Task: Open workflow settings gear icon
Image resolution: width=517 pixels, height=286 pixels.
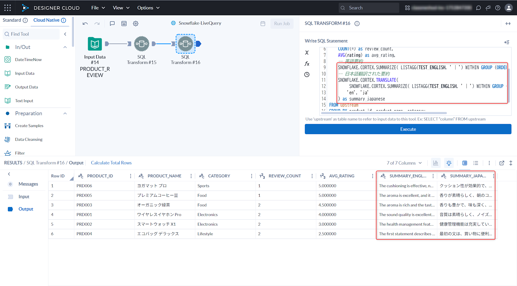Action: (x=136, y=23)
